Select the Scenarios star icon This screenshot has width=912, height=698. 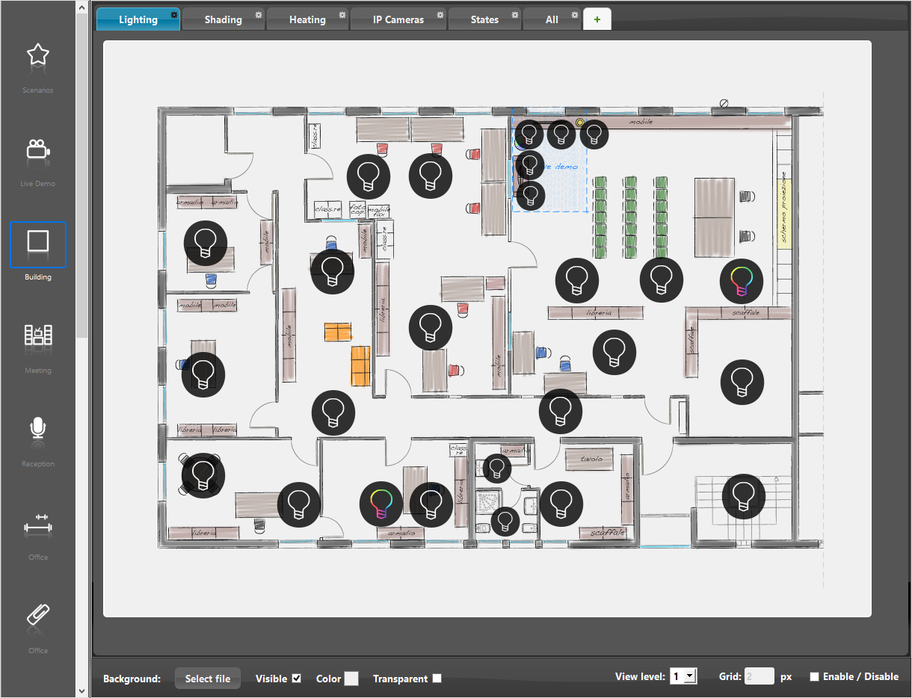click(37, 54)
